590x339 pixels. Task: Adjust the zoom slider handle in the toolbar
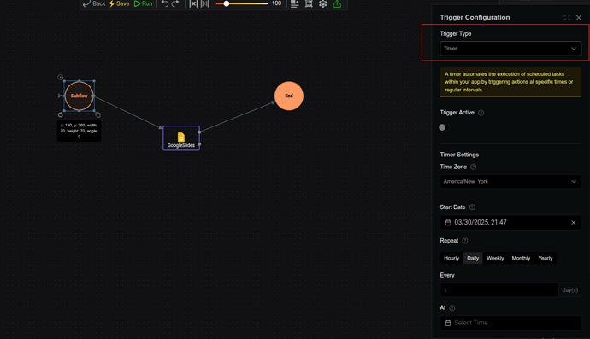pos(227,3)
